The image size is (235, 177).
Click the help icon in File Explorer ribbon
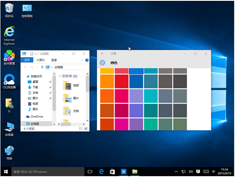point(87,60)
